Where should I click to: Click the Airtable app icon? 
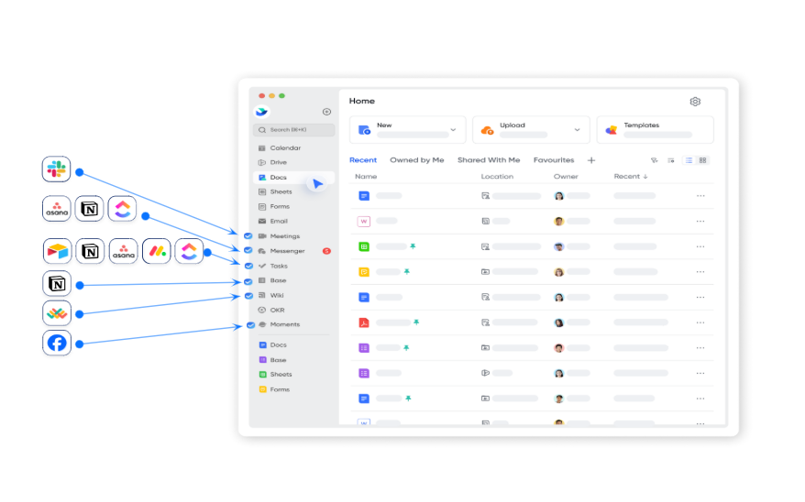click(x=57, y=251)
